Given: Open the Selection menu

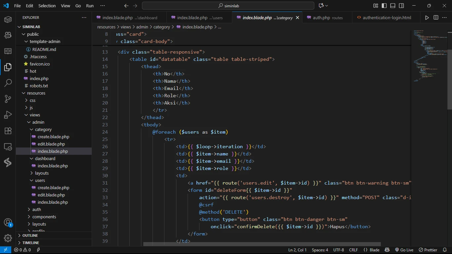Looking at the screenshot, I should (x=47, y=6).
